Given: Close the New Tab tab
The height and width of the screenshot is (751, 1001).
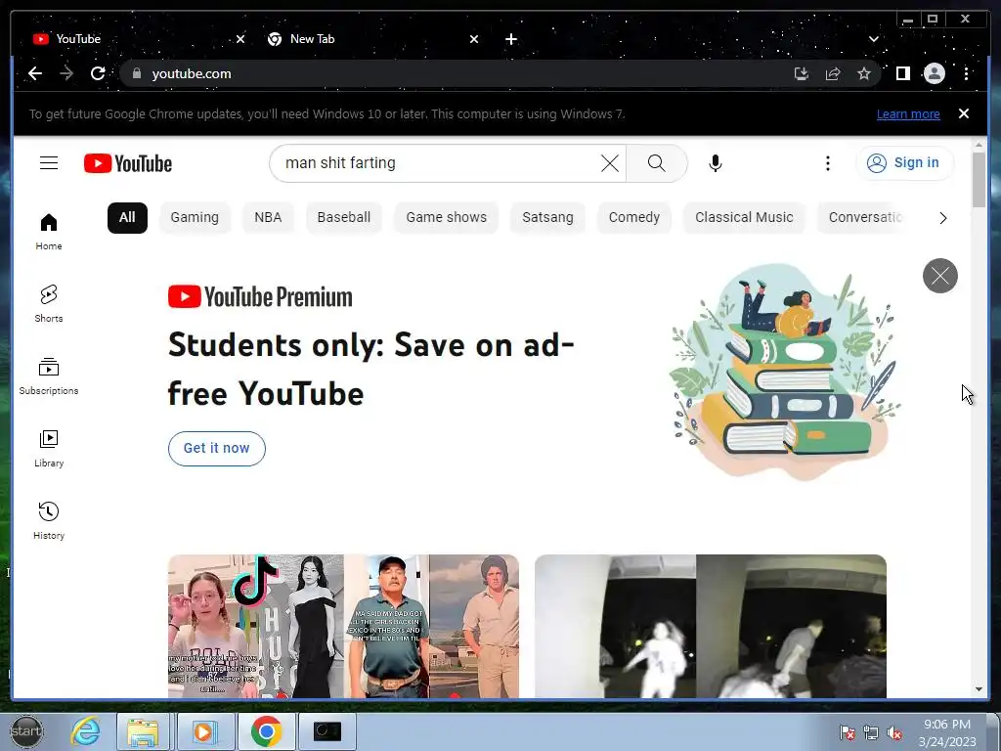Looking at the screenshot, I should click(x=474, y=39).
